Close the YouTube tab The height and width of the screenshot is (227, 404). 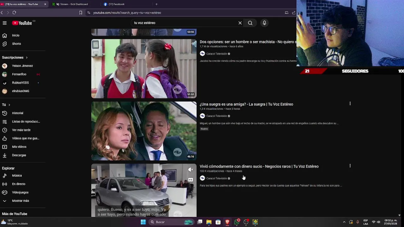point(45,4)
